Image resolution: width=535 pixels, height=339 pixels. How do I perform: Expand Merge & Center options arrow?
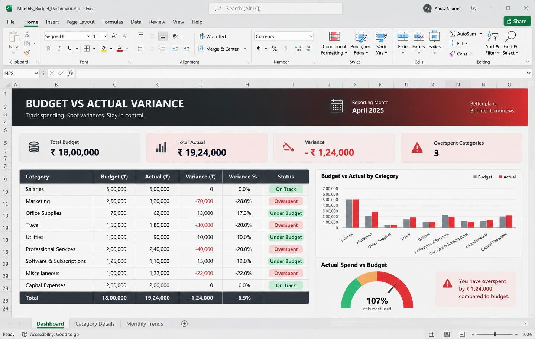pyautogui.click(x=245, y=49)
